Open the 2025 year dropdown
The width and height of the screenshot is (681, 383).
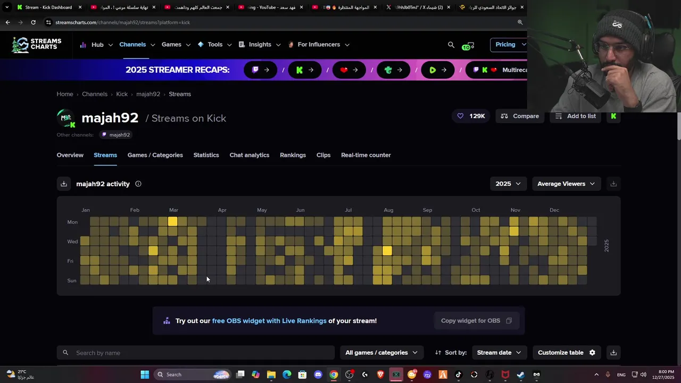point(508,184)
